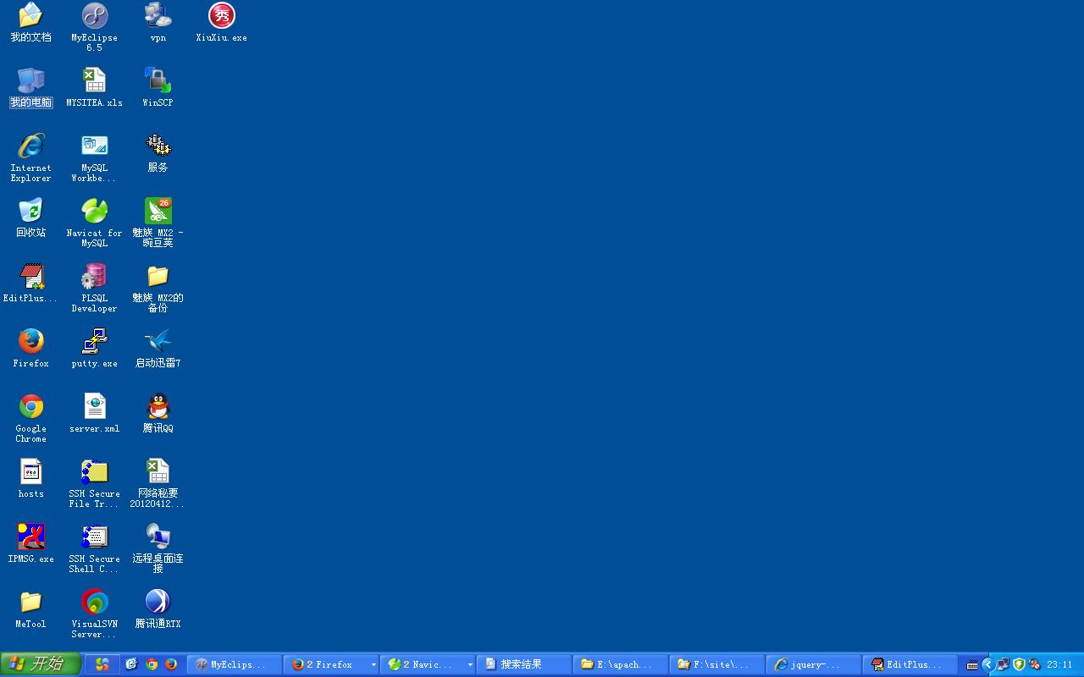This screenshot has width=1084, height=677.
Task: Select the MySQL Workbench desktop shortcut
Action: coord(94,158)
